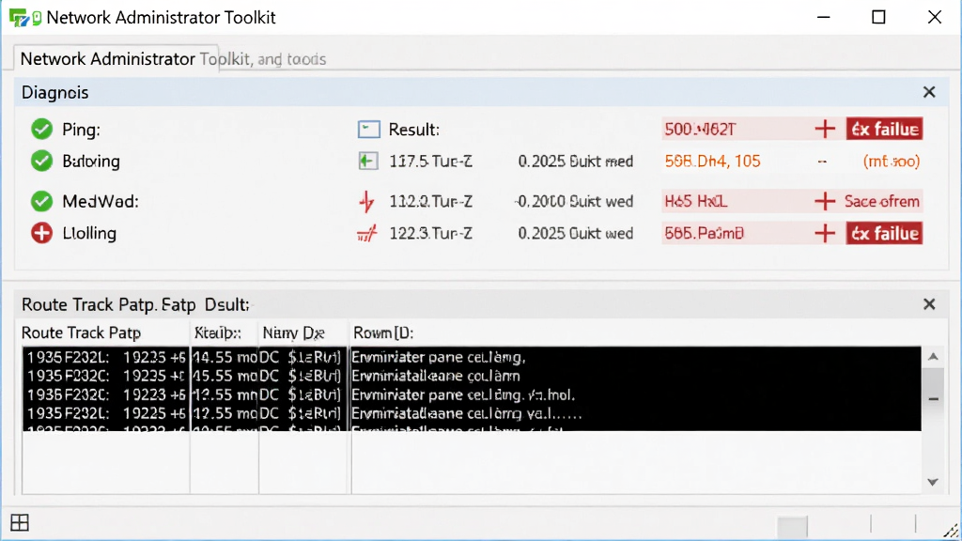The image size is (962, 541).
Task: Select the route row starting 14.55 moDC
Action: pyautogui.click(x=472, y=357)
